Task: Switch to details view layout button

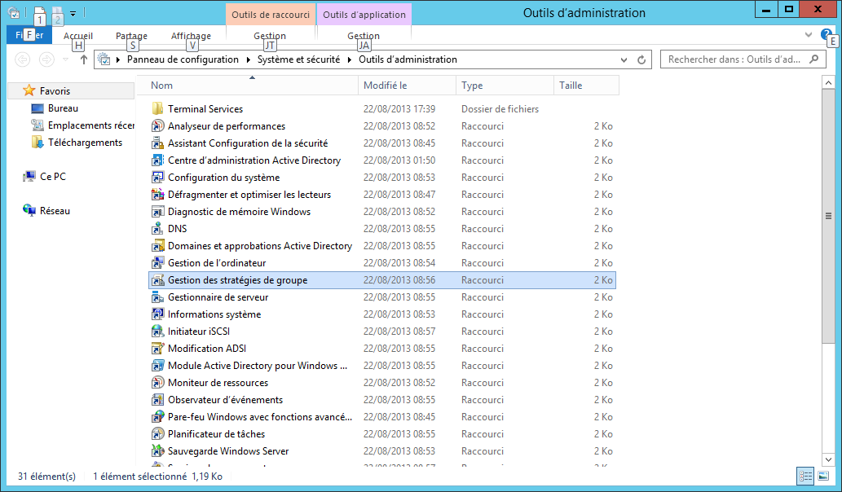Action: click(x=805, y=476)
